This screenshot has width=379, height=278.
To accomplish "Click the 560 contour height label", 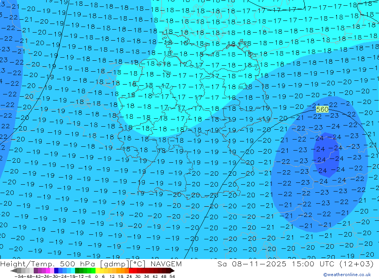I will (x=323, y=109).
